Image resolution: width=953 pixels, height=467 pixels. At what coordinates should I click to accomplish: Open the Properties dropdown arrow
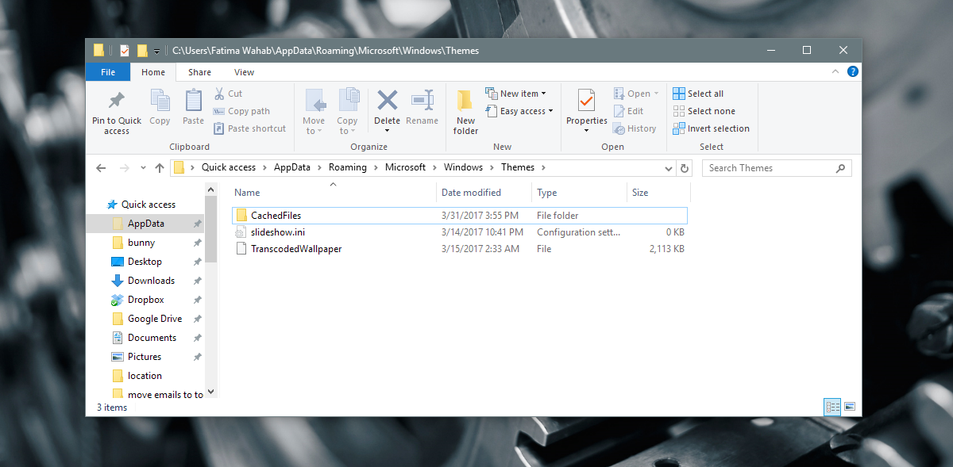[586, 131]
